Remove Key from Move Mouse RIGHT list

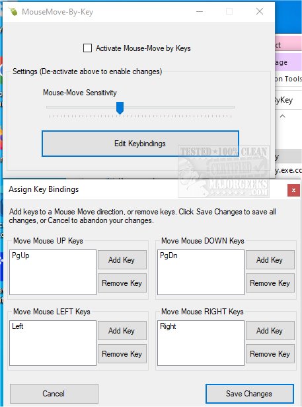(x=270, y=354)
